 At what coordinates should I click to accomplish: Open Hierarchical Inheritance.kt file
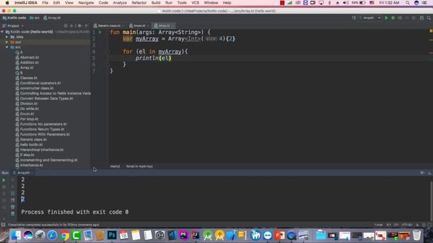[42, 150]
